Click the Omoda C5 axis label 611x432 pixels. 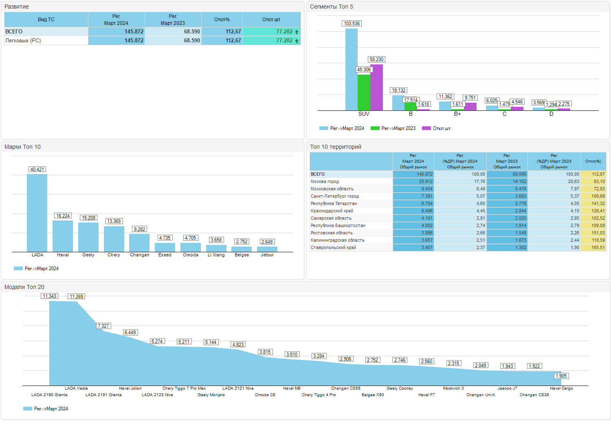[x=265, y=395]
